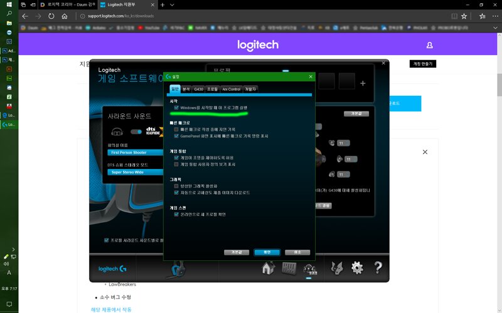Open the favorites hub icon
The width and height of the screenshot is (502, 313).
coord(483,16)
